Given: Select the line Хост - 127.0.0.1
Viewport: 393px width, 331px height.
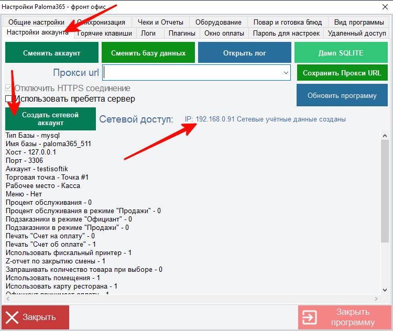Looking at the screenshot, I should pyautogui.click(x=31, y=152).
